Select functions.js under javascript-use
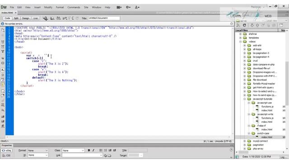The height and width of the screenshot is (163, 289). (267, 107)
